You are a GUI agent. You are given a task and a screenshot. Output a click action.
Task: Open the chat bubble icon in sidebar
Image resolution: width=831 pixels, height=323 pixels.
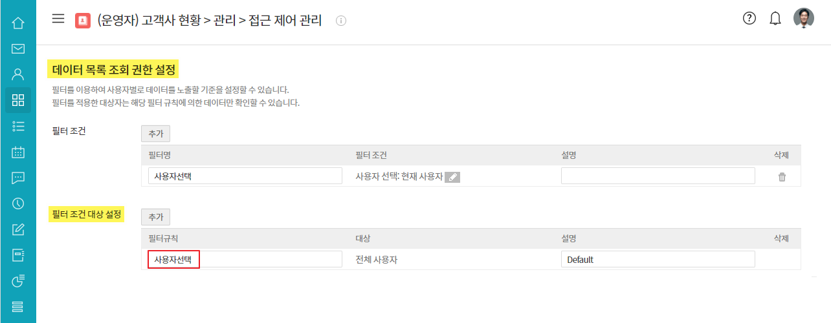coord(18,178)
